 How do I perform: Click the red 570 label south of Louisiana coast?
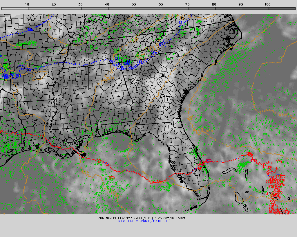101,162
